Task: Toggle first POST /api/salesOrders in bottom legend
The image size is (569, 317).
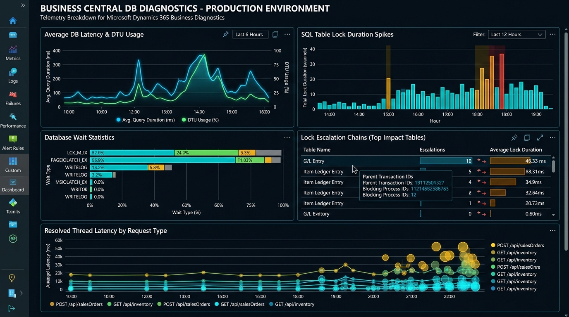Action: click(x=76, y=304)
